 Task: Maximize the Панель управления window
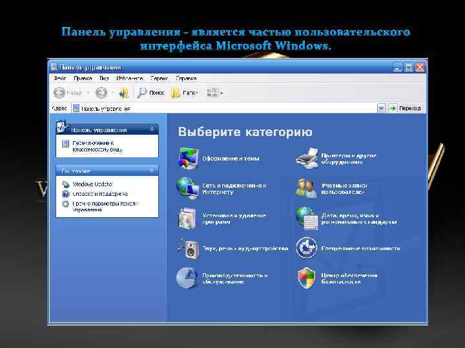tap(409, 67)
